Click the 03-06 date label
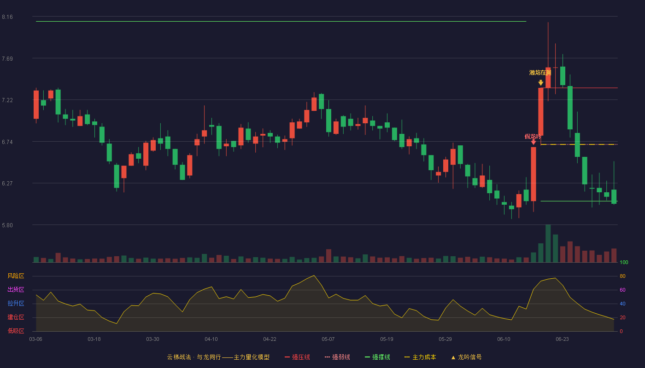 tap(35, 339)
